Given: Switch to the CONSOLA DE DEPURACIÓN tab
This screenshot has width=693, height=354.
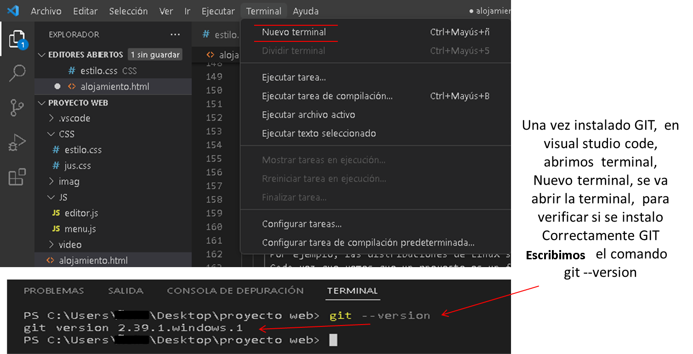Looking at the screenshot, I should click(235, 291).
